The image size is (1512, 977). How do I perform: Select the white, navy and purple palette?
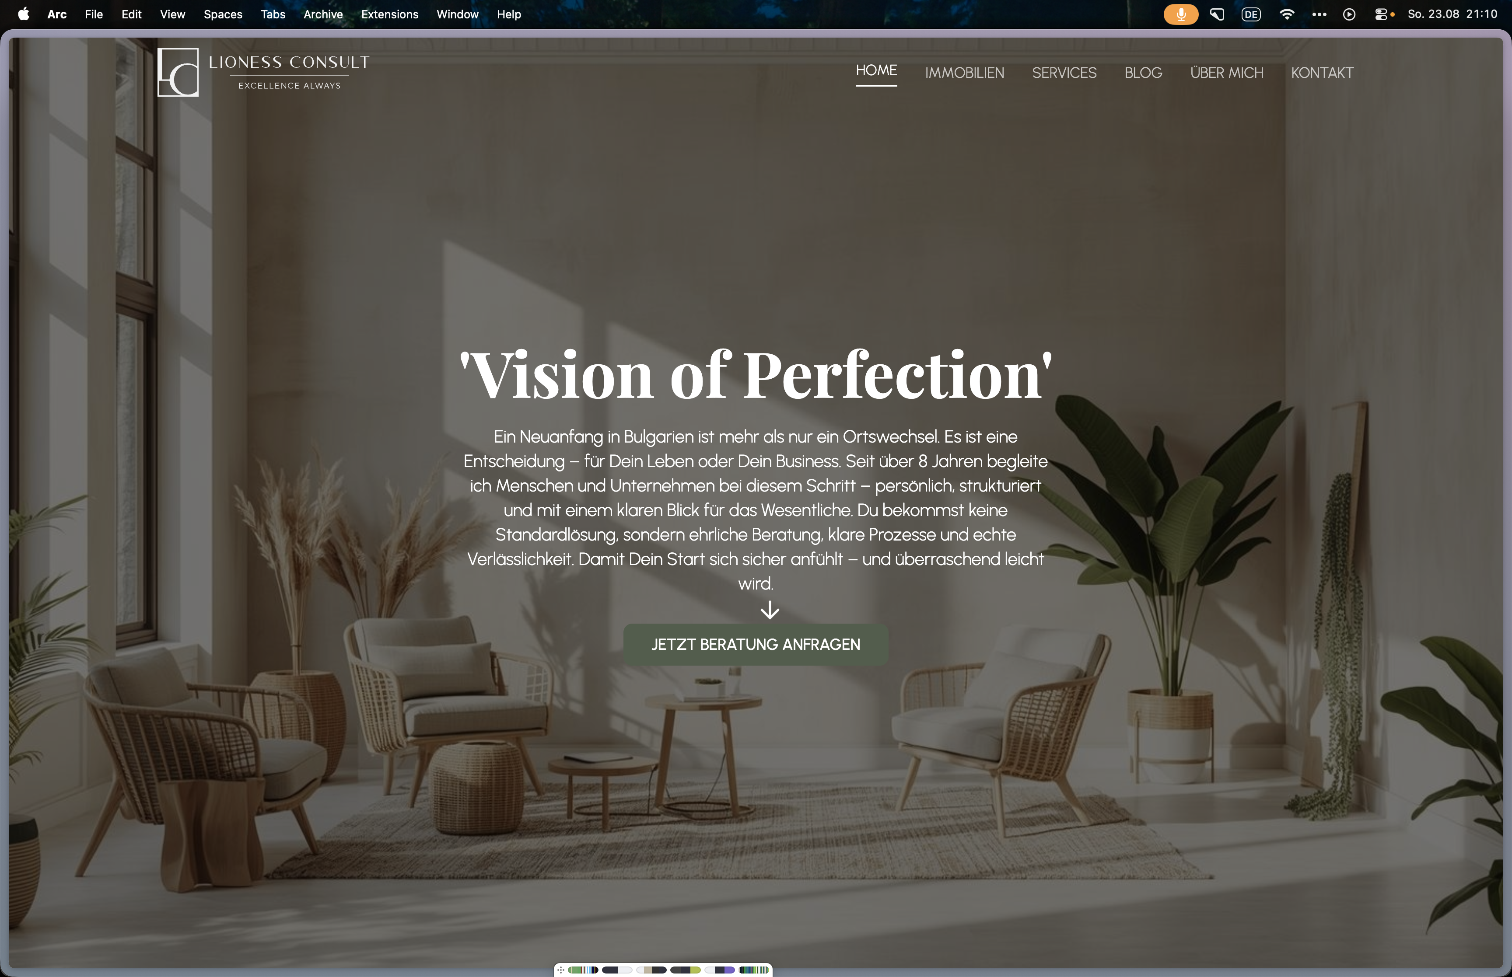click(720, 970)
